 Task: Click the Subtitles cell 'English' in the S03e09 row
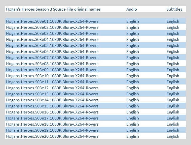pos(173,70)
